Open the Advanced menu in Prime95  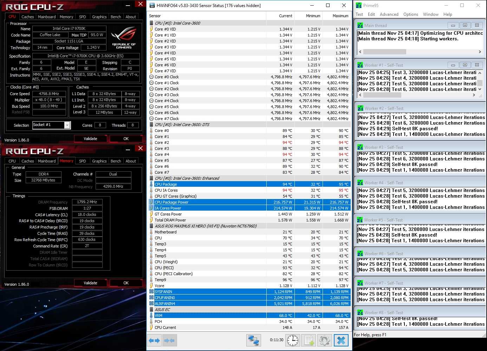coord(389,14)
